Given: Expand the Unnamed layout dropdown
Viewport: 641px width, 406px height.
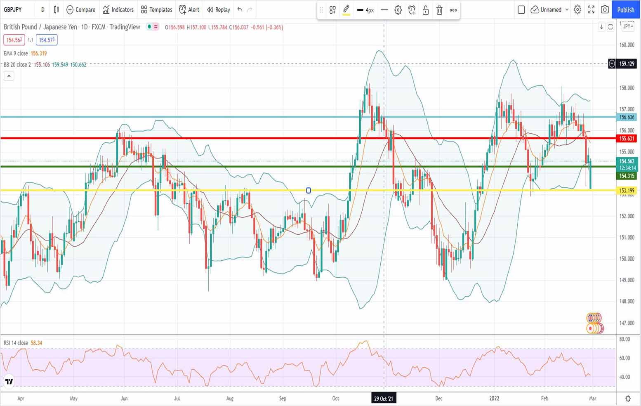Looking at the screenshot, I should [567, 9].
